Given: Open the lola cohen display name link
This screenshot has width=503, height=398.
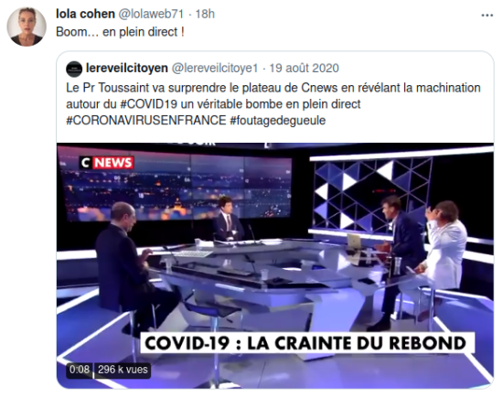Looking at the screenshot, I should click(x=85, y=14).
